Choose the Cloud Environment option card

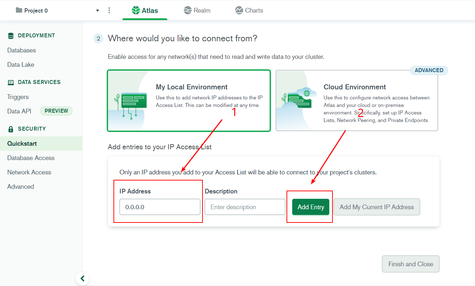[357, 100]
